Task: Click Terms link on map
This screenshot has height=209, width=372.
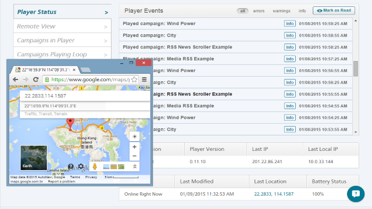Action: 75,177
